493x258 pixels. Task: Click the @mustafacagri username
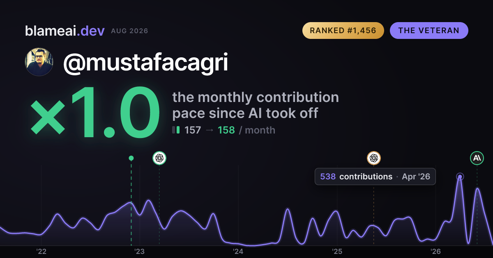click(x=145, y=62)
